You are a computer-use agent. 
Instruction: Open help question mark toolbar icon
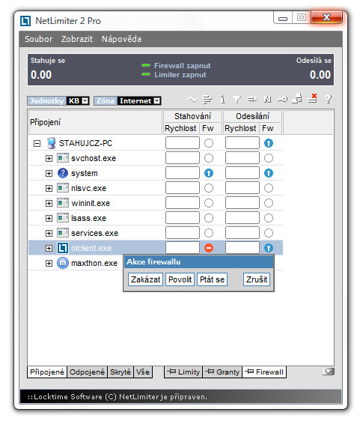[x=328, y=100]
